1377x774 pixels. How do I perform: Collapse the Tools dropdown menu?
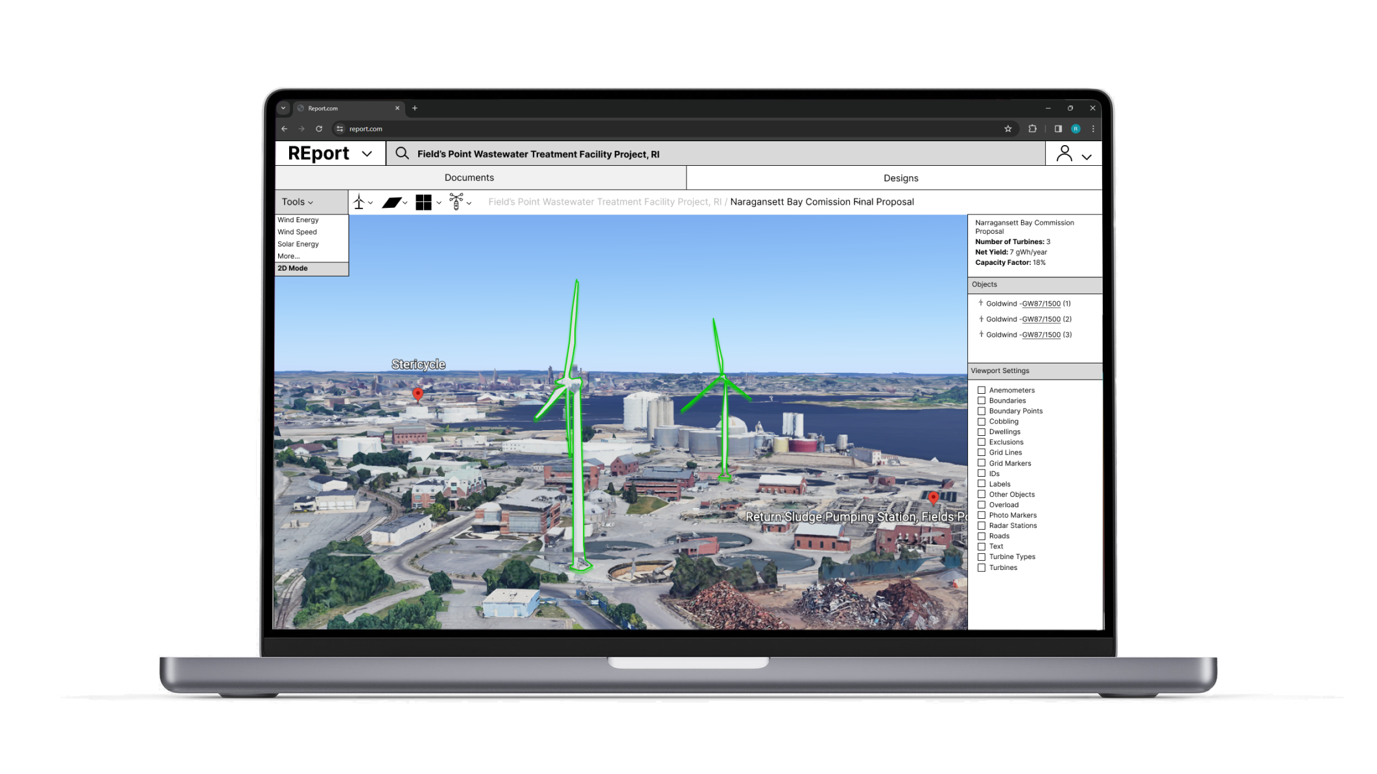(298, 202)
